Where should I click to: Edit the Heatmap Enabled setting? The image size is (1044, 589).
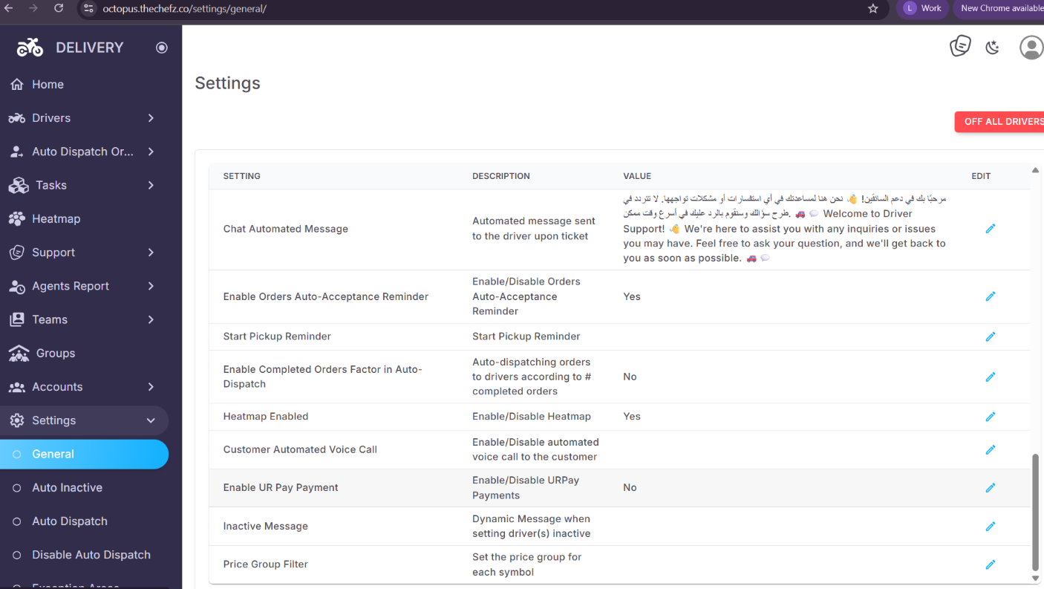coord(990,417)
